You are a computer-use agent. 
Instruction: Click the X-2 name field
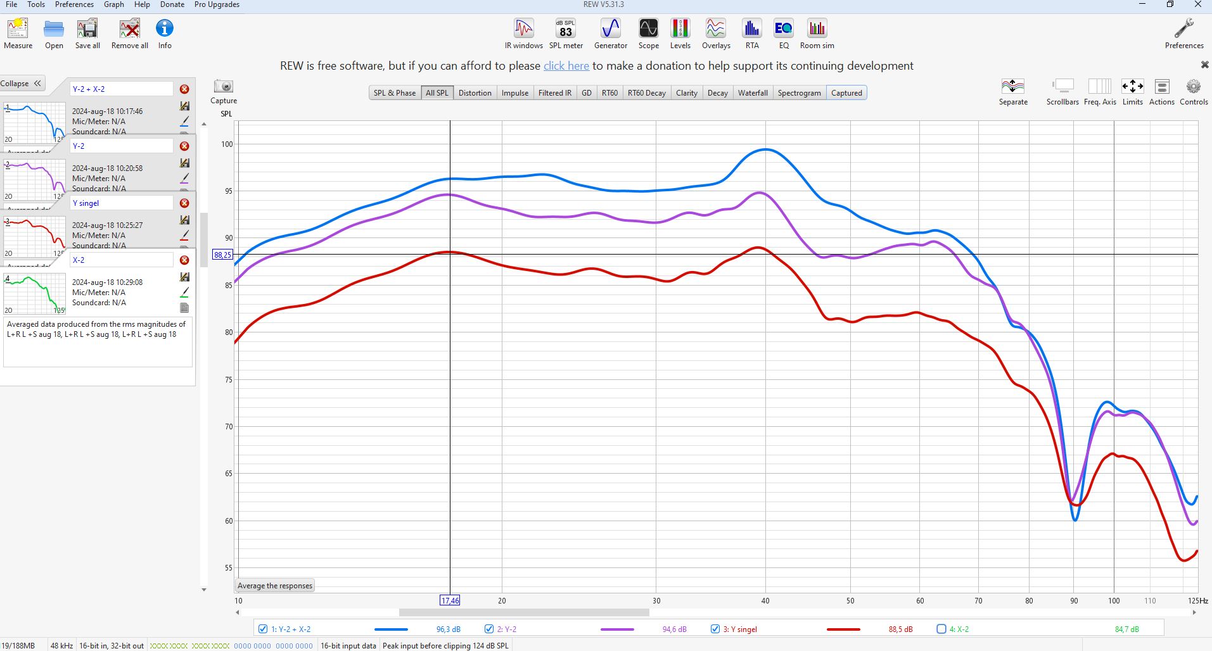coord(121,260)
